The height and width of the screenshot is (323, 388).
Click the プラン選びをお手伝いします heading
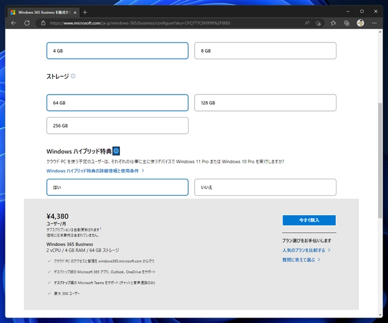tap(307, 241)
